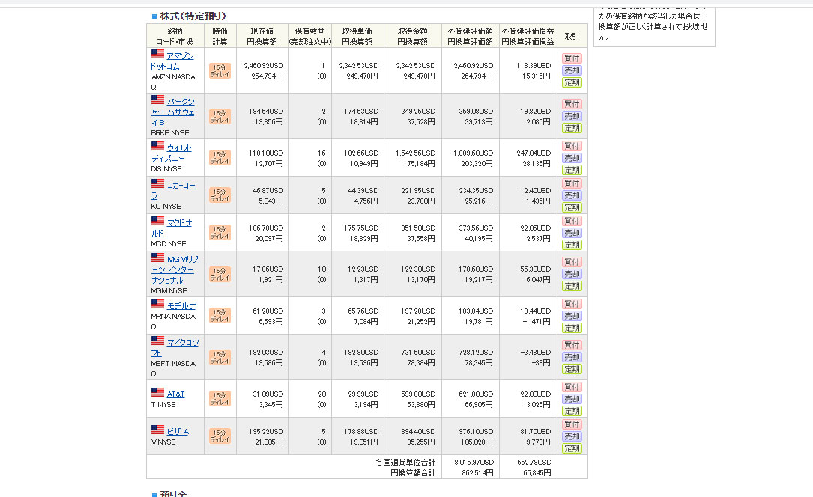
Task: Click the 15分ディレイ badge in ビザ A row
Action: coord(220,436)
